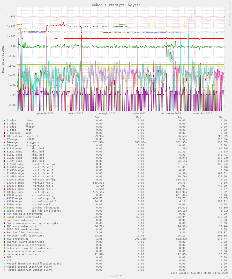Click the 'Cur:' column header
This screenshot has width=232, height=279.
pos(98,117)
